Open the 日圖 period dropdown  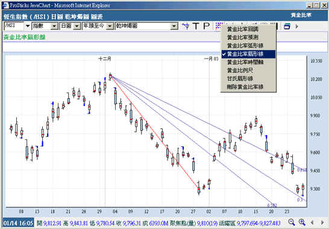coord(77,27)
